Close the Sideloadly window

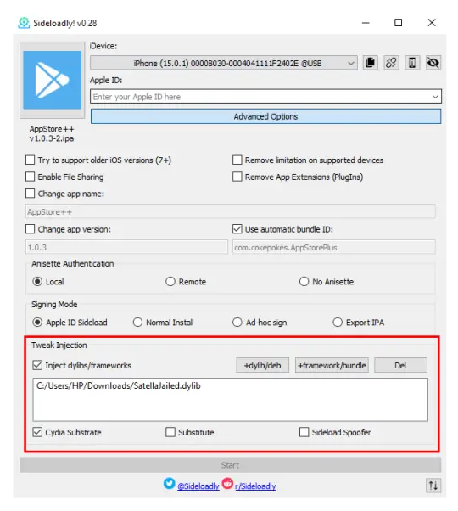432,23
